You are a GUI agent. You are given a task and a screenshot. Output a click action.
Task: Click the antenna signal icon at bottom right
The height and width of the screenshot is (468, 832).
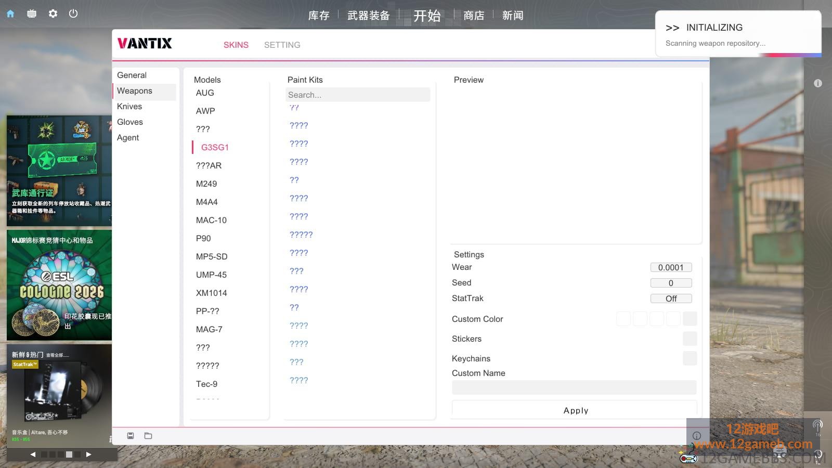click(817, 425)
